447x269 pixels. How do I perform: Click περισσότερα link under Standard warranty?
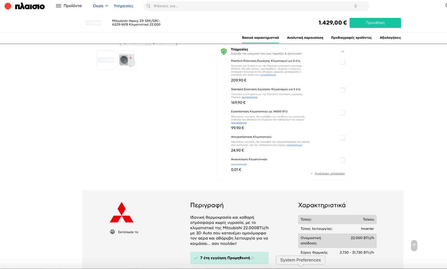[249, 97]
